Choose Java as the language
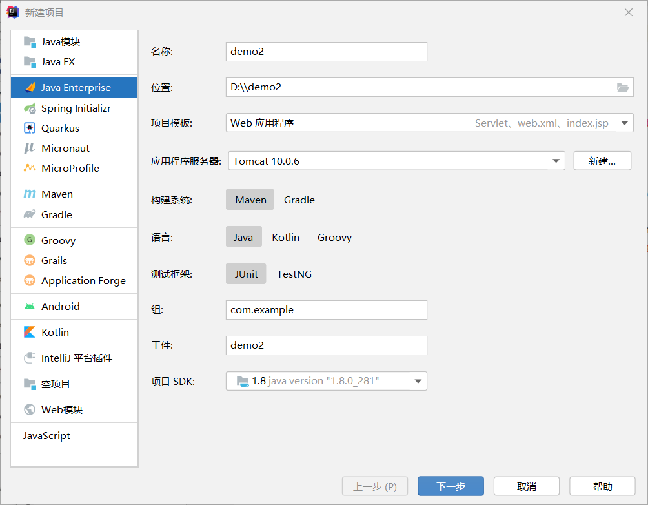Viewport: 648px width, 505px height. coord(243,237)
